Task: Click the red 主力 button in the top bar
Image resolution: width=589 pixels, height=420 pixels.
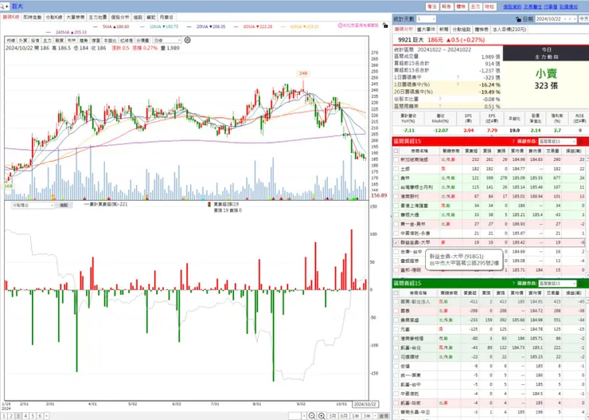Action: (475, 6)
